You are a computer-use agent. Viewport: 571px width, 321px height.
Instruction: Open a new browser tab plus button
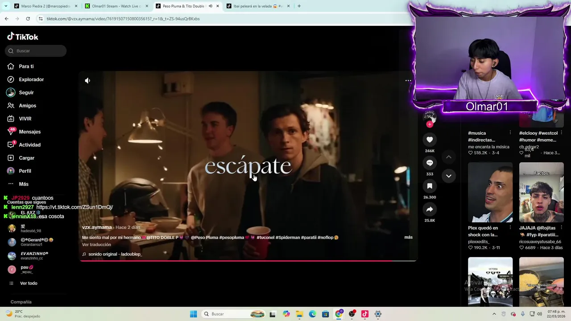point(299,6)
